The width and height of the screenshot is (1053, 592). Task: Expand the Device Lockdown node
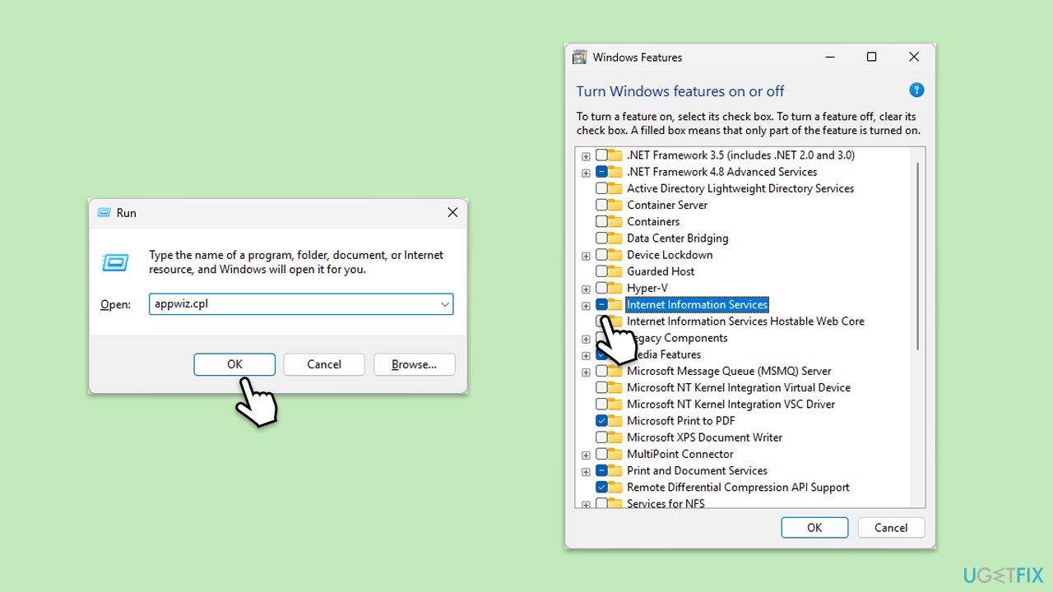pyautogui.click(x=586, y=256)
